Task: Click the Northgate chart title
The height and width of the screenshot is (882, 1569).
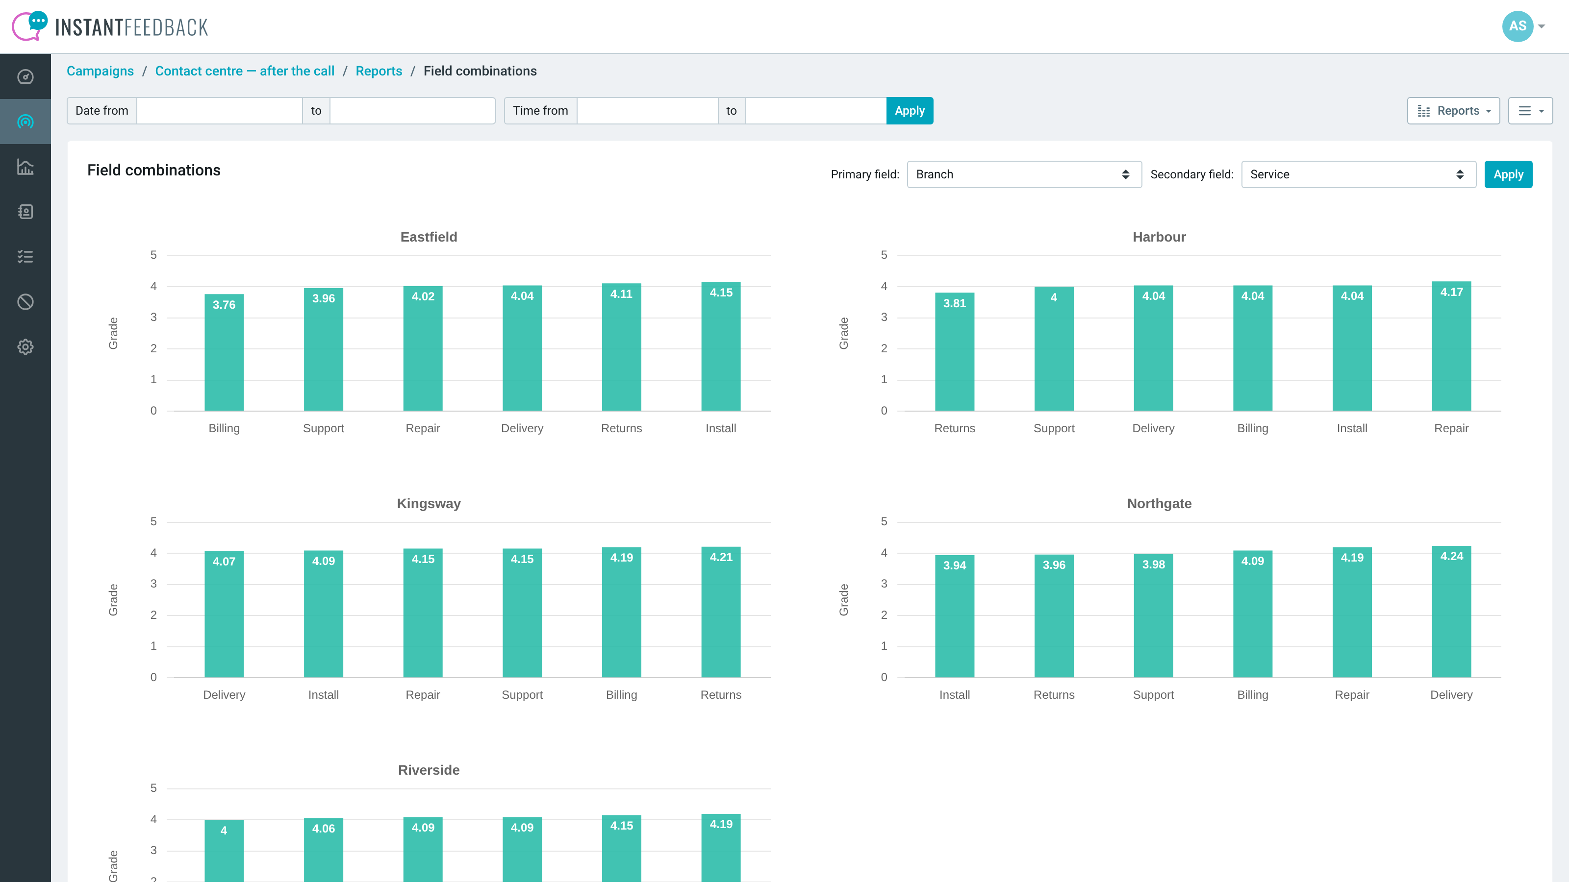Action: 1159,503
